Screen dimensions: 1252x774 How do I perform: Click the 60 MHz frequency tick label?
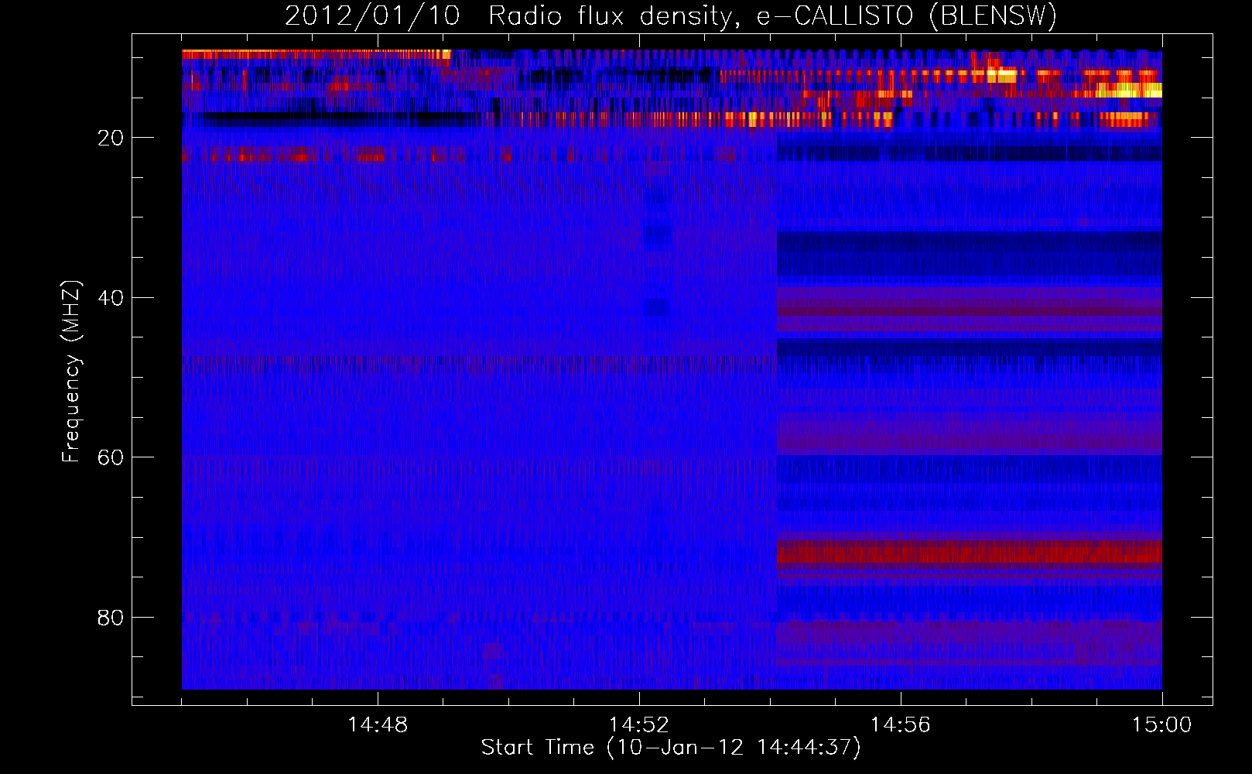[111, 457]
